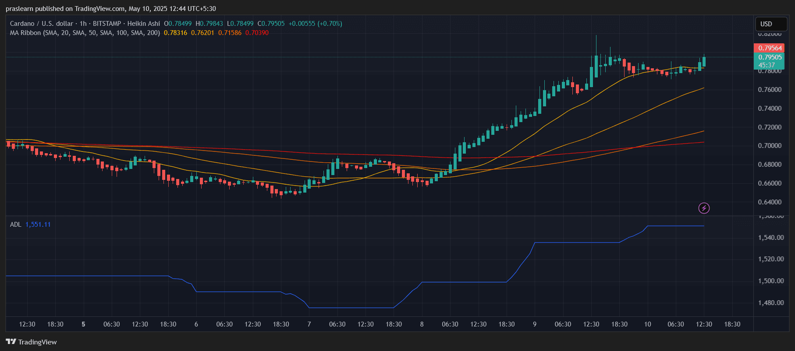Screen dimensions: 795x351
Task: Click the SMA 50 value 0.76201
Action: pos(202,33)
